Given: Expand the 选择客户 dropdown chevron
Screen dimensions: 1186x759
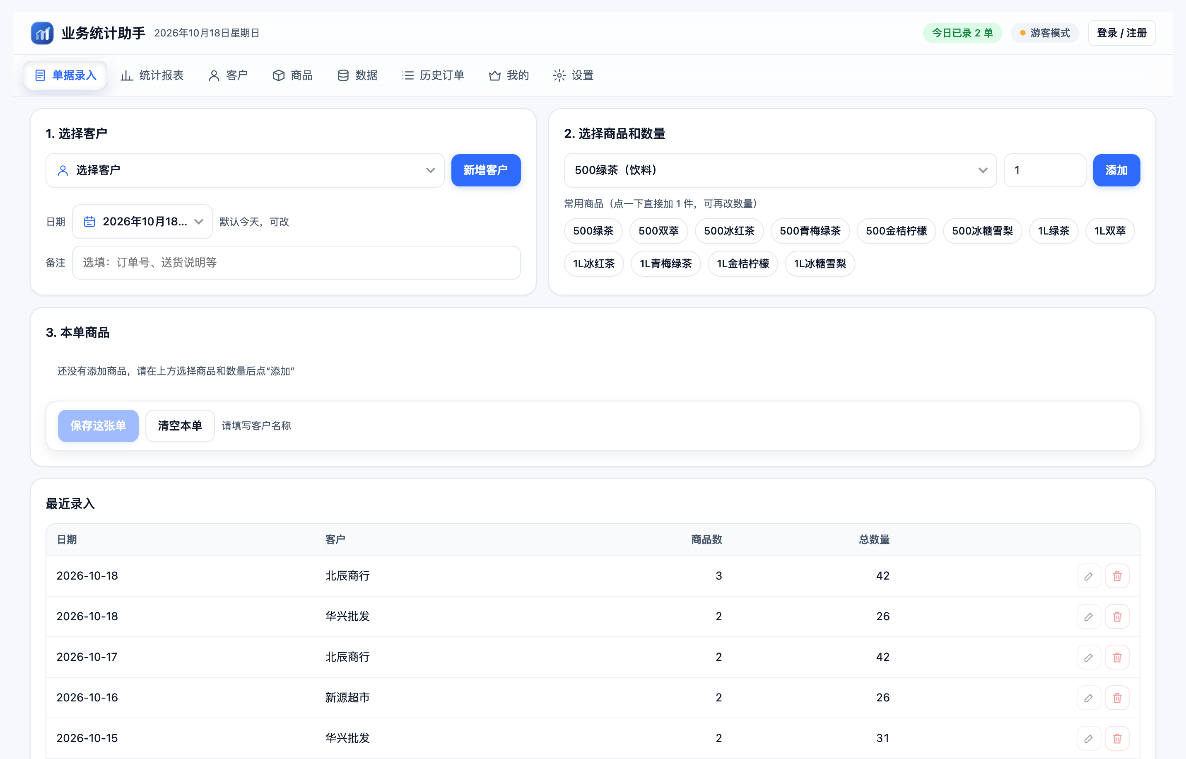Looking at the screenshot, I should click(431, 171).
